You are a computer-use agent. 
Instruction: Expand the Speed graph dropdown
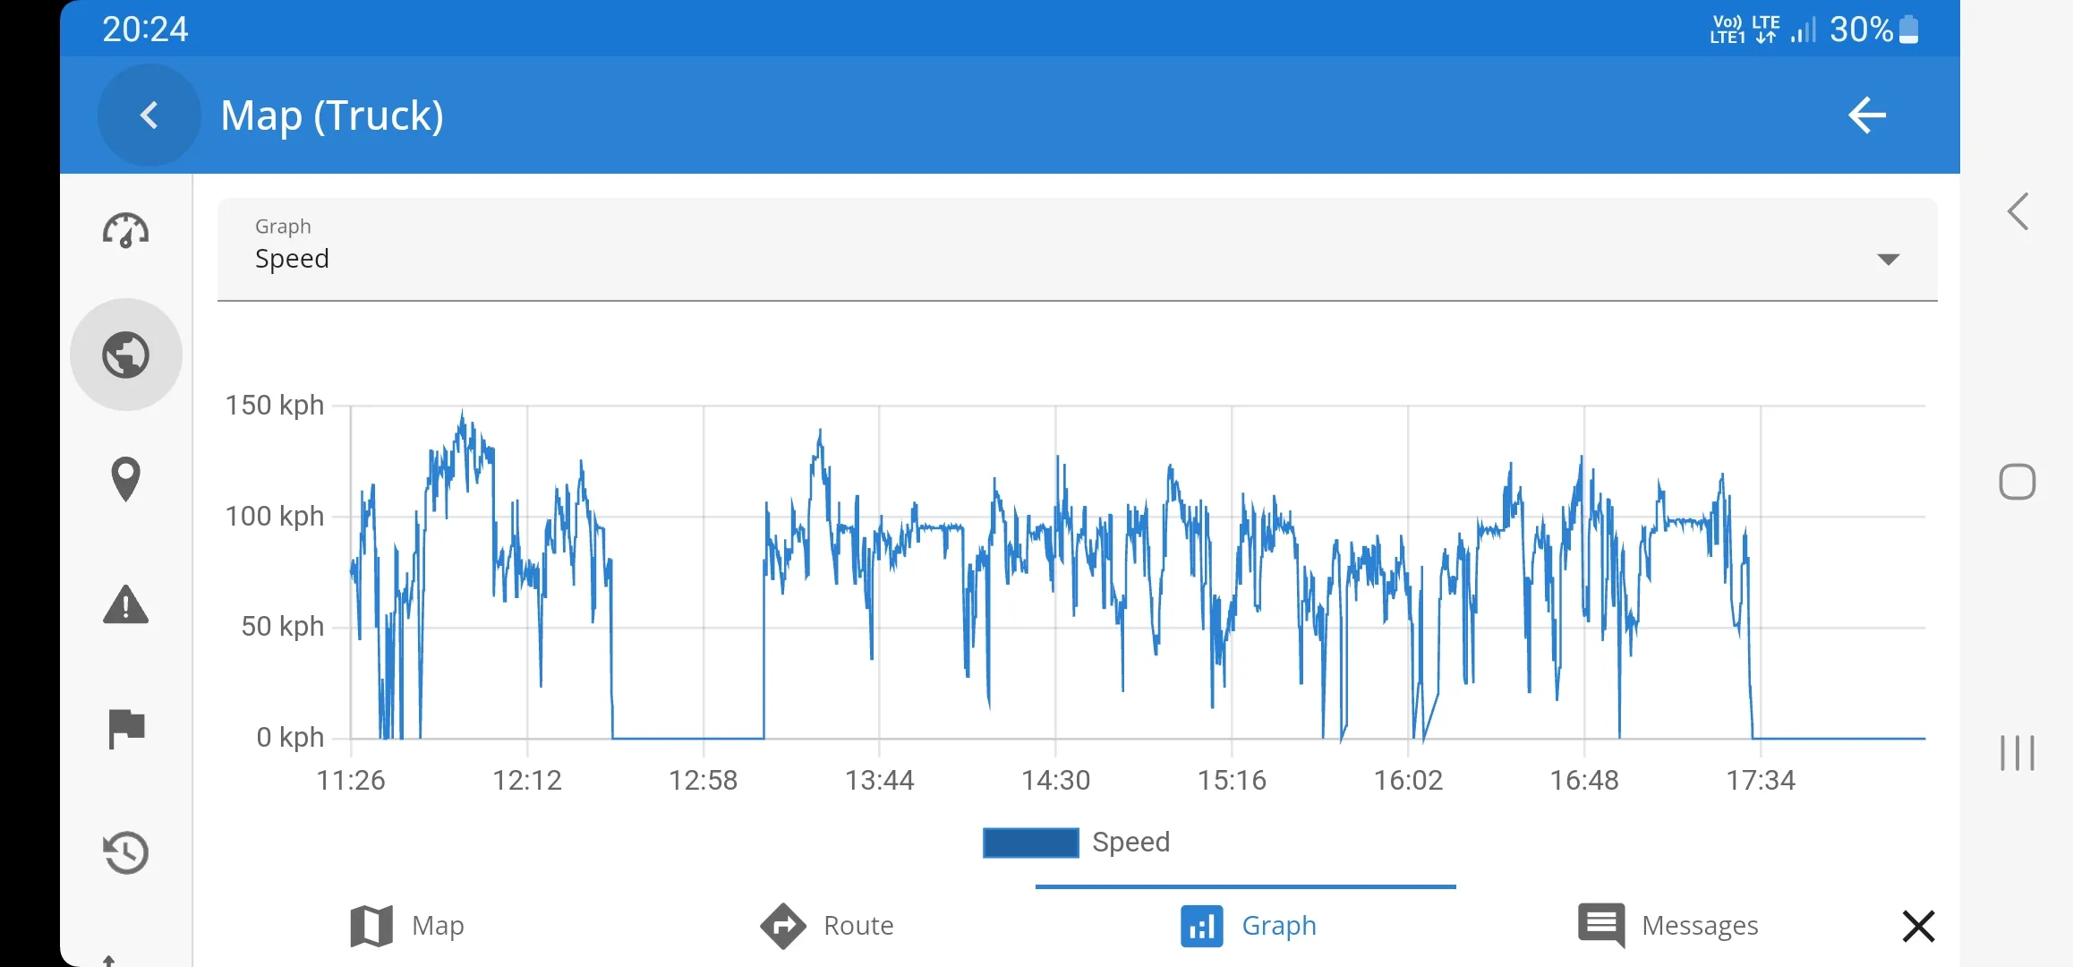coord(1892,258)
